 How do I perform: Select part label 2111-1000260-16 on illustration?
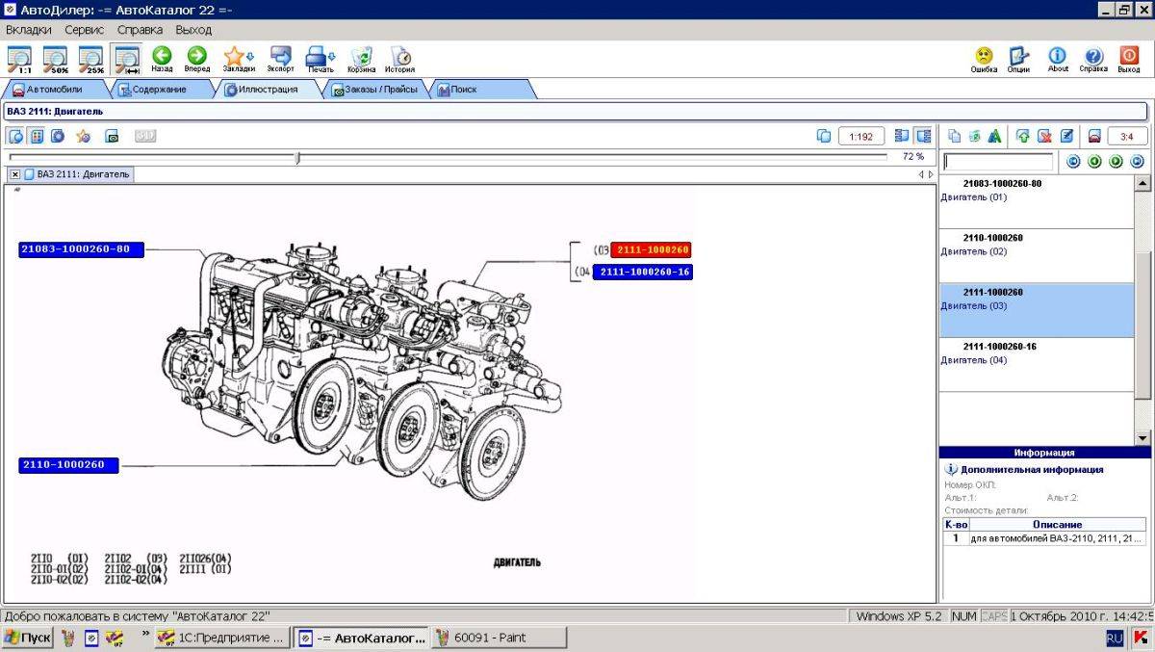tap(642, 273)
